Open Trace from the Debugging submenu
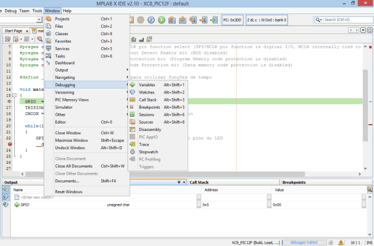374x246 pixels. [158, 145]
